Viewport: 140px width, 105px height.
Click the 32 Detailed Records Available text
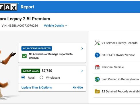(x=121, y=92)
